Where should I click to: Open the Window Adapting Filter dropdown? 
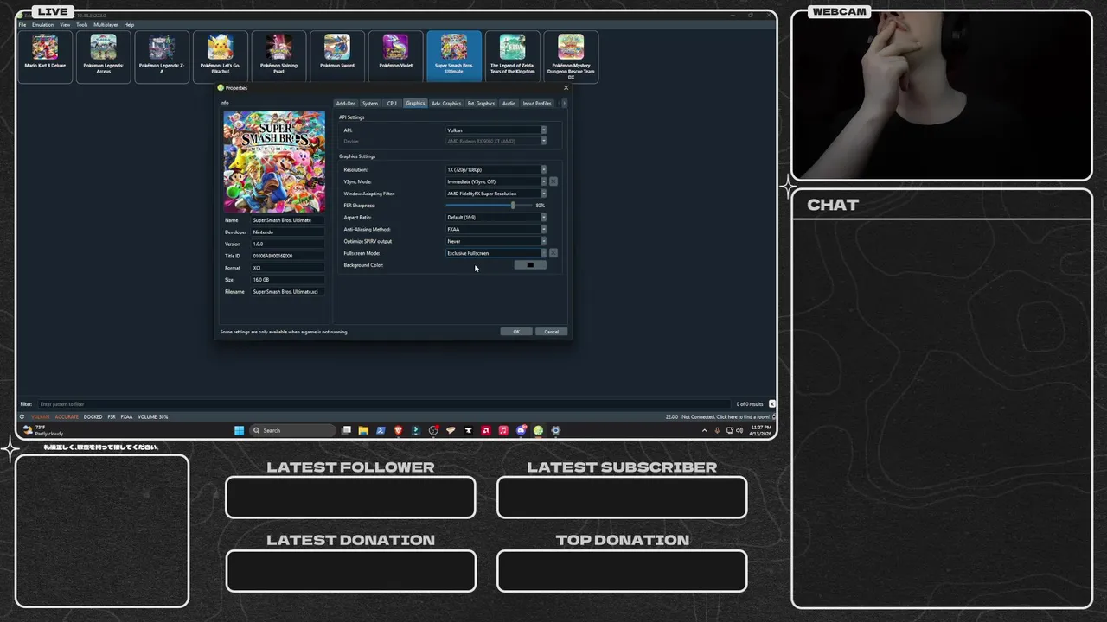(x=496, y=194)
